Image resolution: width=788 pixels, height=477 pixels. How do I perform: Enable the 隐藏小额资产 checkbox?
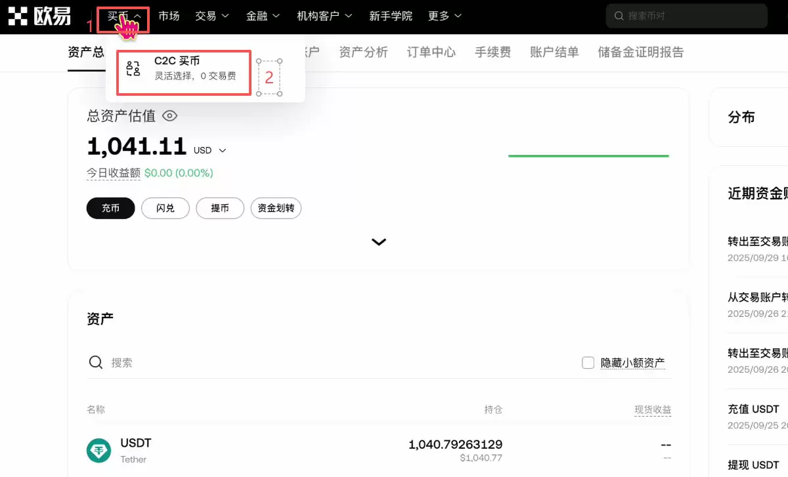(588, 362)
